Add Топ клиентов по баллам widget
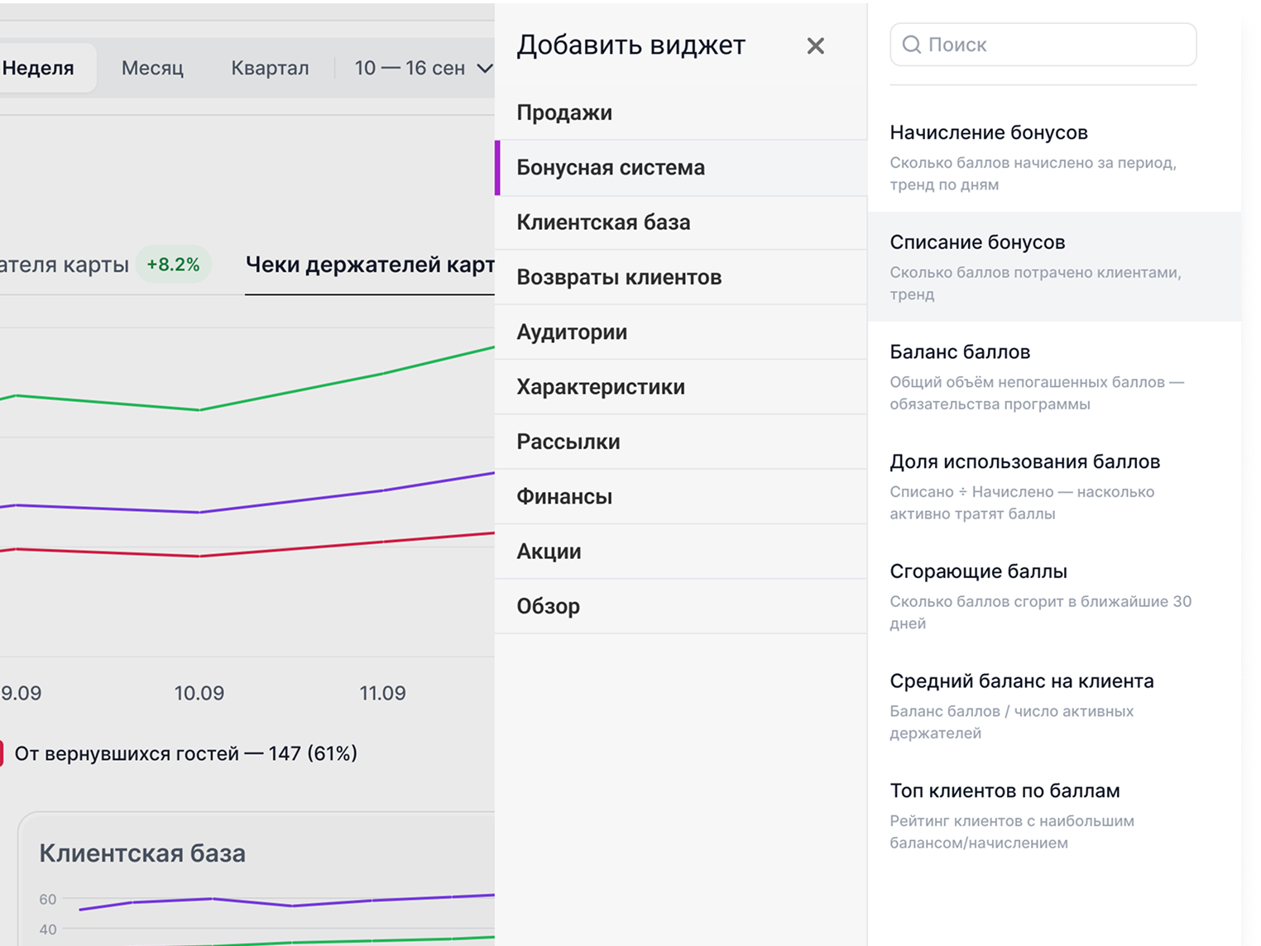Viewport: 1261px width, 946px height. click(x=1054, y=815)
